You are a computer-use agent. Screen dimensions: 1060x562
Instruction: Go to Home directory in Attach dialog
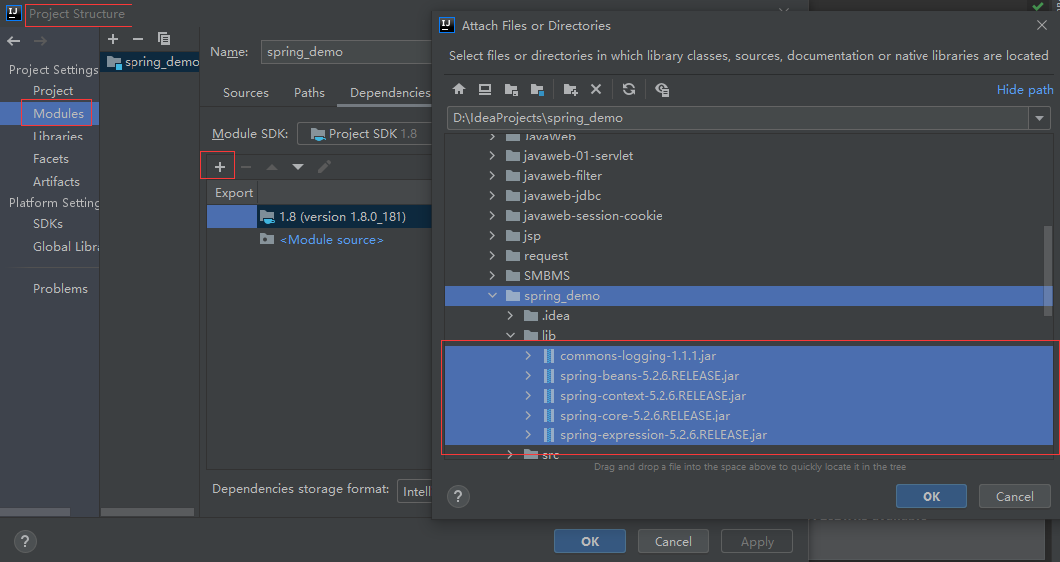459,89
